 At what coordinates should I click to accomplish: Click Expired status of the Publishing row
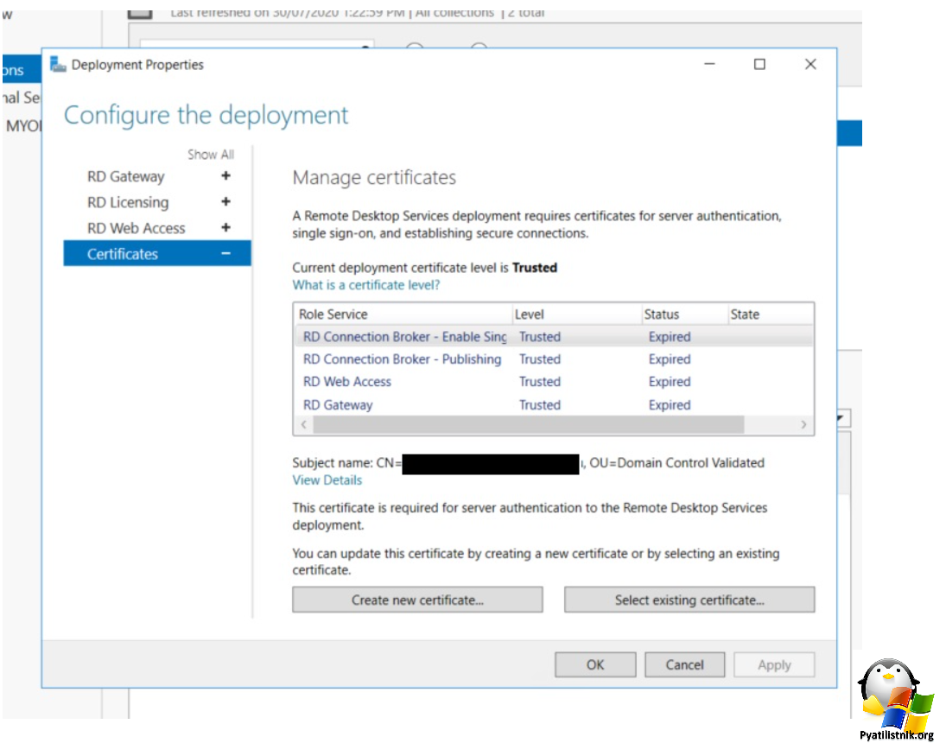(670, 359)
